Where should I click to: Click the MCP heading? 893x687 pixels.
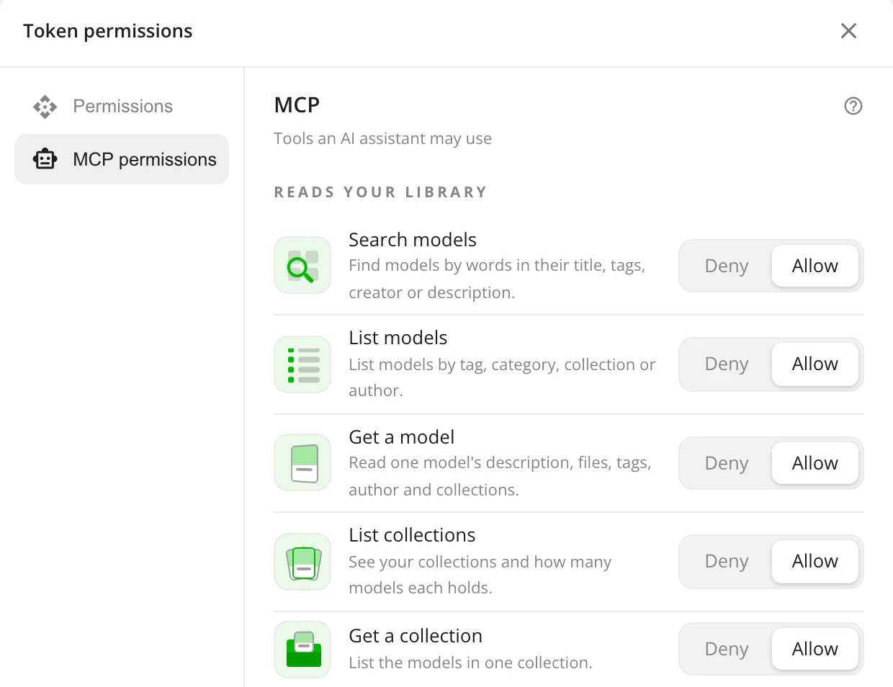tap(297, 105)
